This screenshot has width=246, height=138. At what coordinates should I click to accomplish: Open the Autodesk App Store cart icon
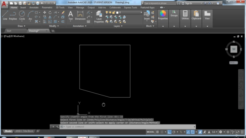click(205, 3)
